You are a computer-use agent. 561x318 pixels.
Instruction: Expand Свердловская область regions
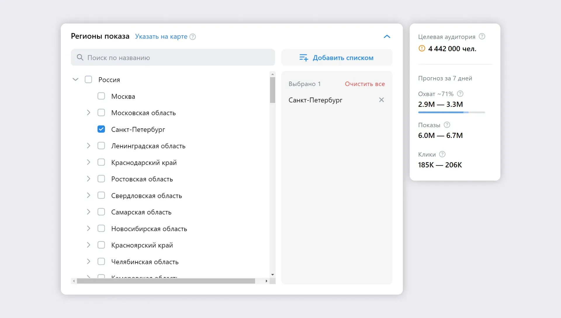click(x=89, y=195)
